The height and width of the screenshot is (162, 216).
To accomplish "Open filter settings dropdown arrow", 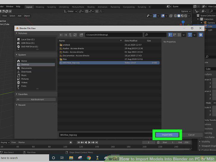I will (194, 35).
